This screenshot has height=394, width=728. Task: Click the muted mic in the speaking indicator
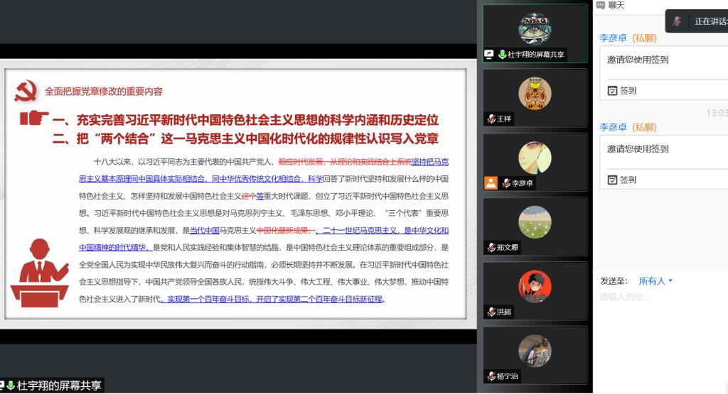[x=677, y=21]
